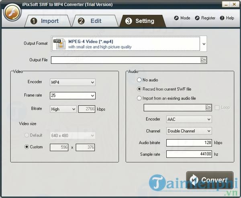Browse for existing audio file folder icon
241x198 pixels.
point(208,108)
